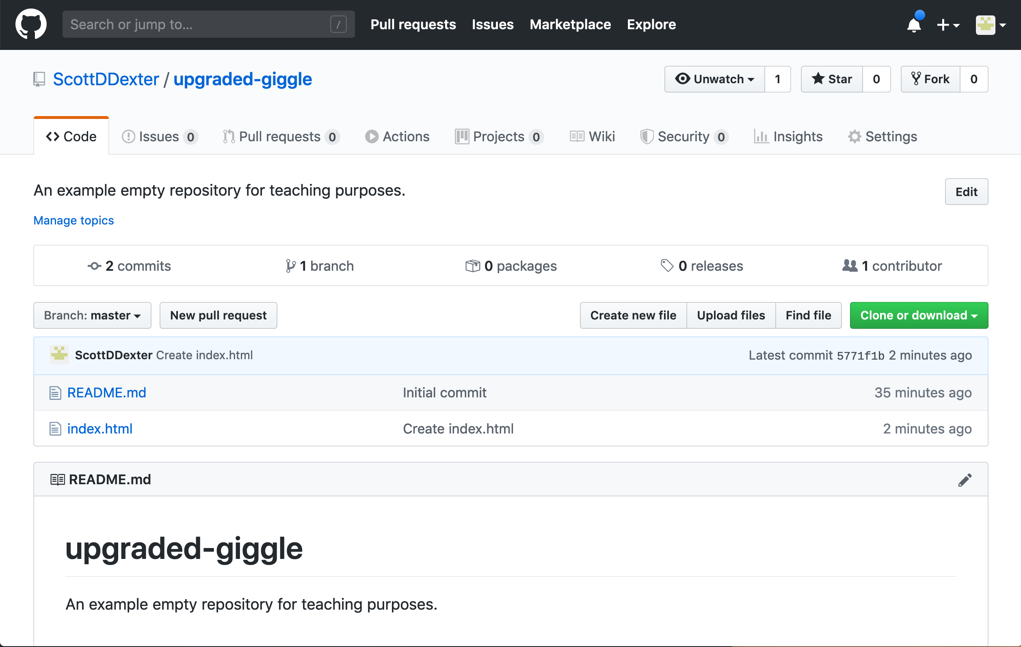Click Edit description button

[966, 192]
